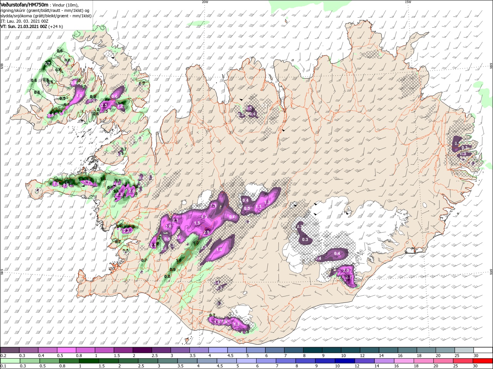The image size is (493, 369).
Task: Click the 1.1 value in the central purple area
Action: (258, 206)
